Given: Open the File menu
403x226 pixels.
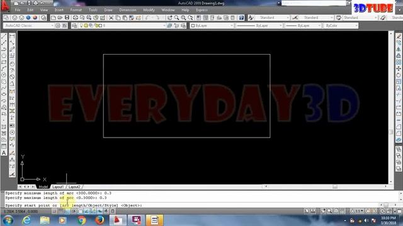Looking at the screenshot, I should [x=18, y=10].
